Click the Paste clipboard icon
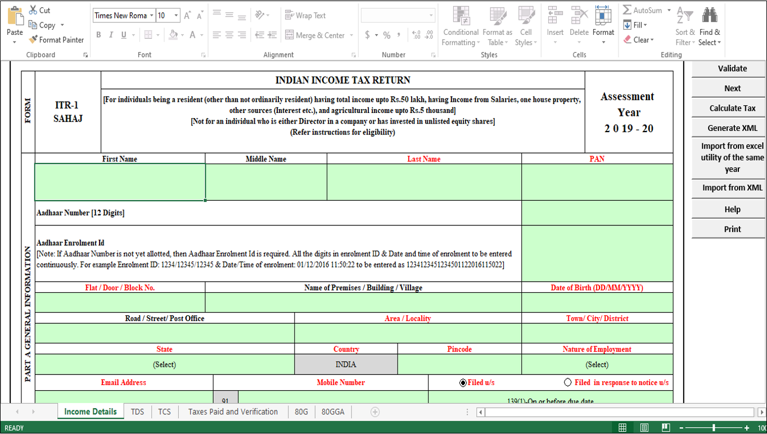The width and height of the screenshot is (767, 434). pyautogui.click(x=15, y=17)
